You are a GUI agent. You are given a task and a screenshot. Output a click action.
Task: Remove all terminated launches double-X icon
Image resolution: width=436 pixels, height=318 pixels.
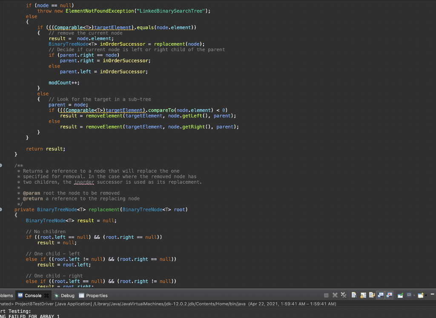pyautogui.click(x=344, y=295)
